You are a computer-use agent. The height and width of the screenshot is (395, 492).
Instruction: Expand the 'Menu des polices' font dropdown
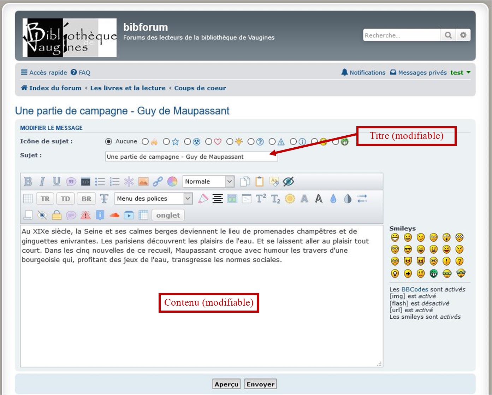pyautogui.click(x=153, y=199)
